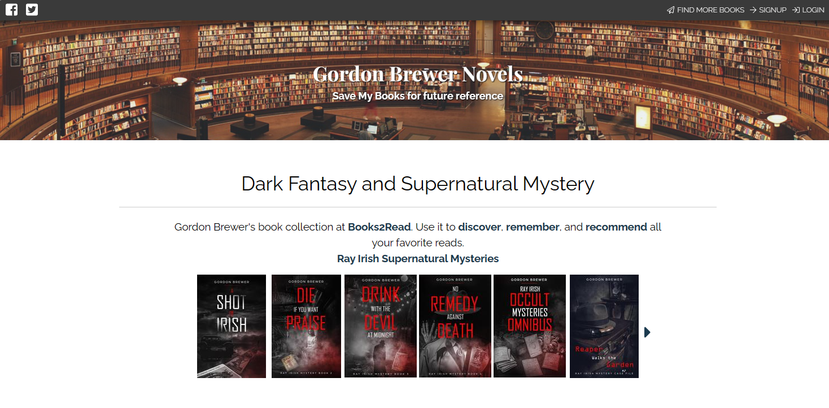Open Reaper Walks the Garden cover
This screenshot has height=408, width=829.
(604, 326)
